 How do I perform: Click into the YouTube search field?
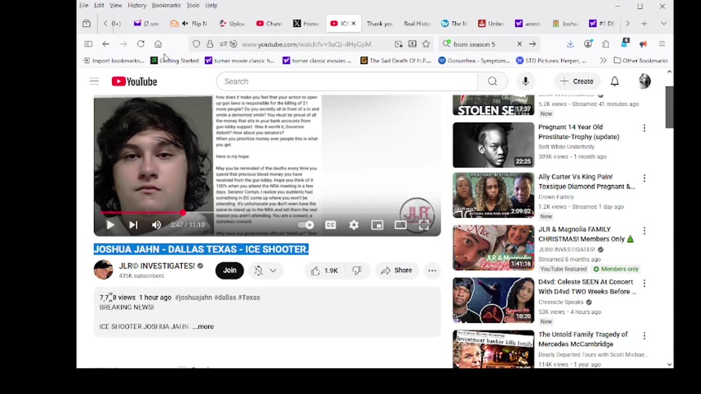pos(348,82)
